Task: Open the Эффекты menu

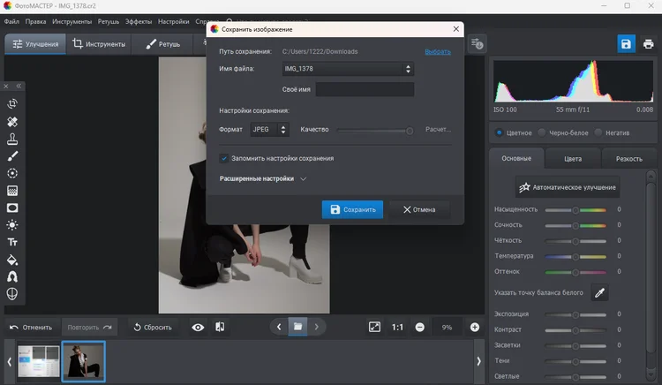Action: [137, 20]
